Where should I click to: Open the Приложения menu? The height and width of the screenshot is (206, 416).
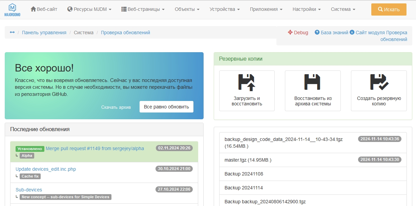pyautogui.click(x=266, y=9)
